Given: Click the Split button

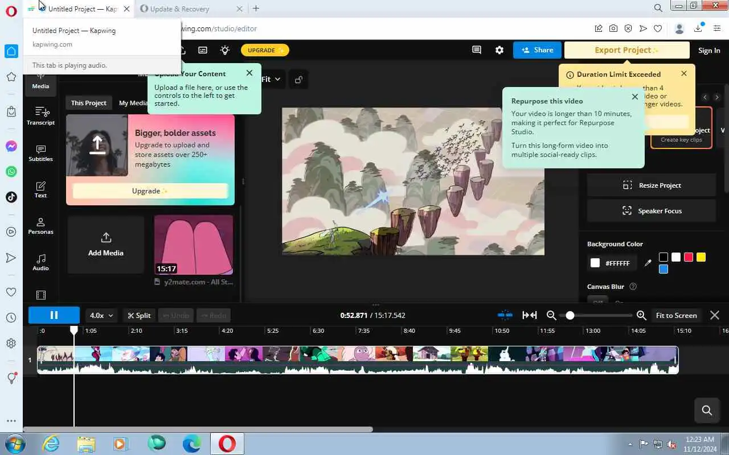Looking at the screenshot, I should pyautogui.click(x=139, y=315).
